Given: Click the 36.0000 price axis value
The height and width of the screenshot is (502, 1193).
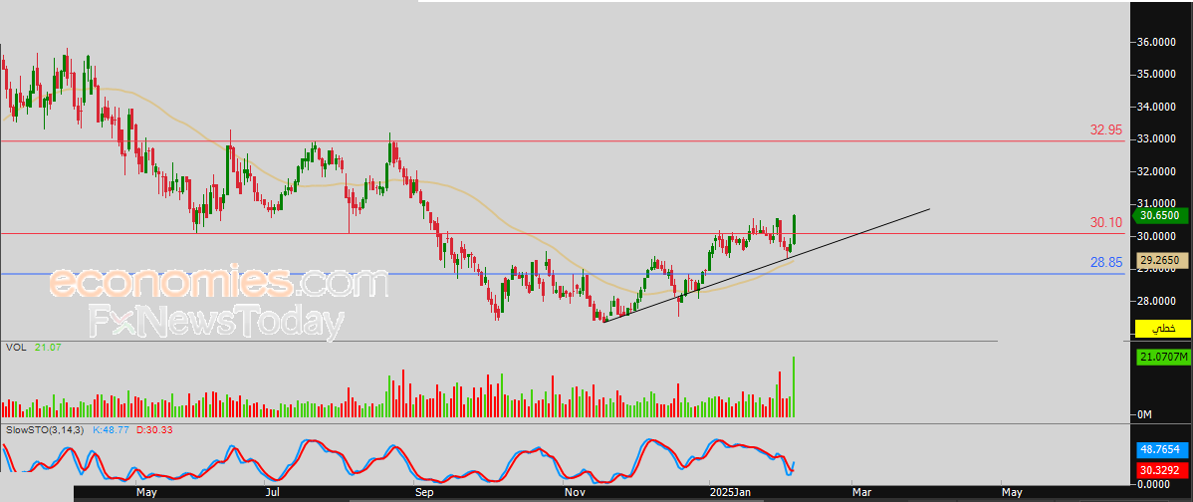Looking at the screenshot, I should 1158,42.
